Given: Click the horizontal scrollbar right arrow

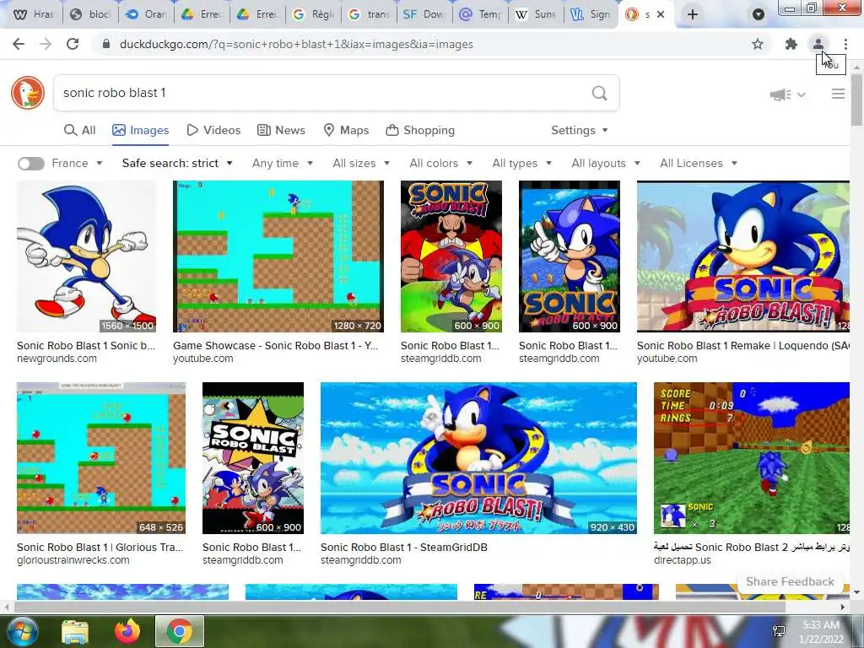Looking at the screenshot, I should click(843, 607).
